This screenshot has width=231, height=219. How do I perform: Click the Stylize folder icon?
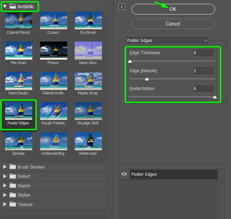point(13,195)
